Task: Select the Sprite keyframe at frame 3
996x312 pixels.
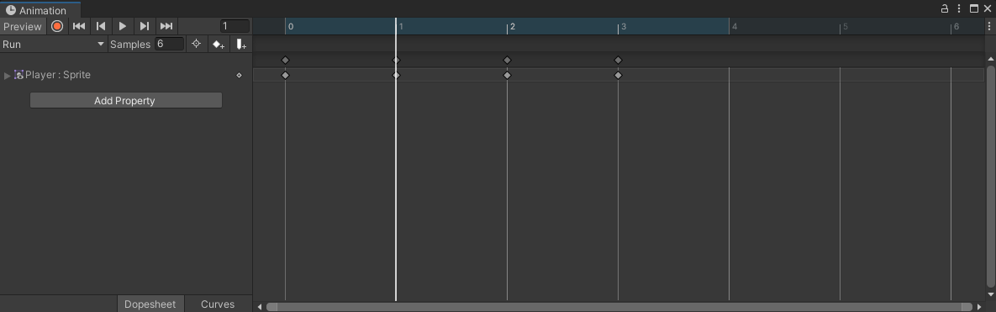Action: click(618, 75)
